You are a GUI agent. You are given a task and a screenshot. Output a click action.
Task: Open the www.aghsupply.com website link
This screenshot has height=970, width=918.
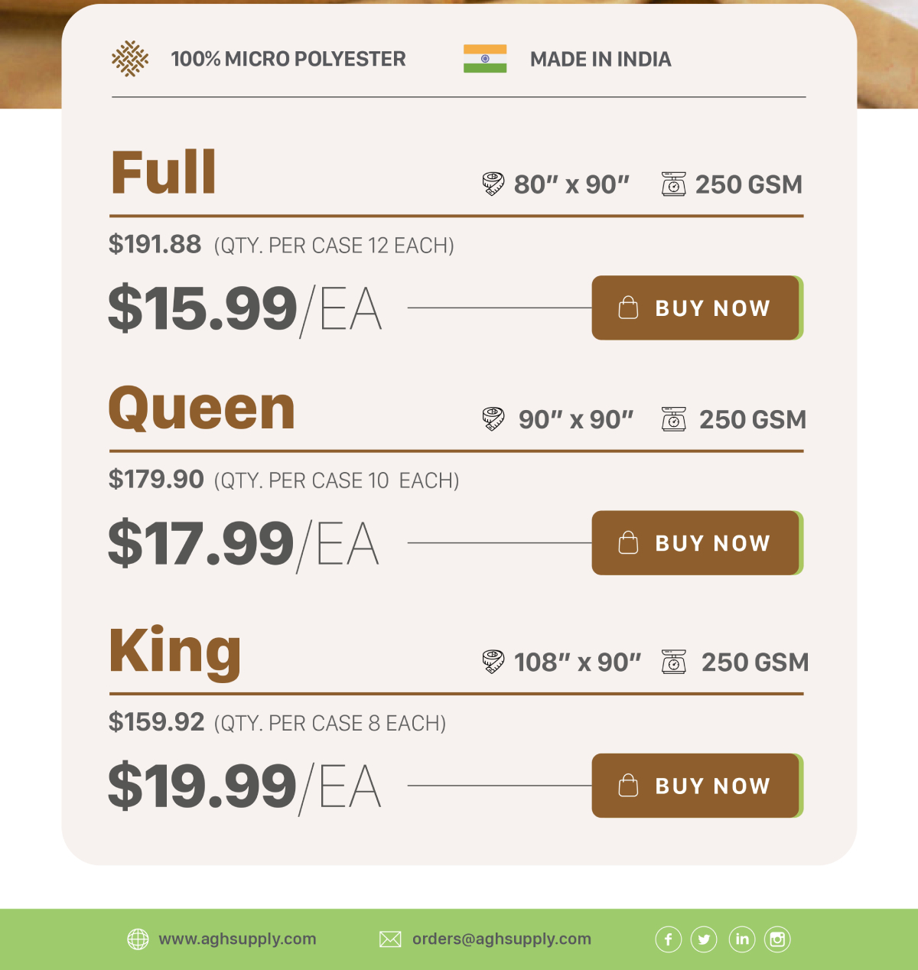237,939
